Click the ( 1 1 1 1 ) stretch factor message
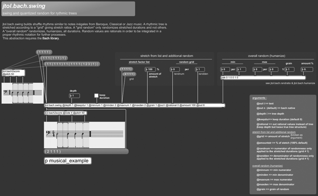The height and width of the screenshot is (196, 318). pos(126,69)
